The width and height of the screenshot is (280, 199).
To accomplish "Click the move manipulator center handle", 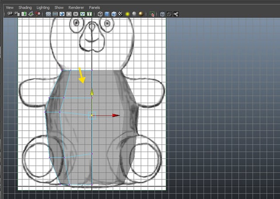I will coord(92,115).
